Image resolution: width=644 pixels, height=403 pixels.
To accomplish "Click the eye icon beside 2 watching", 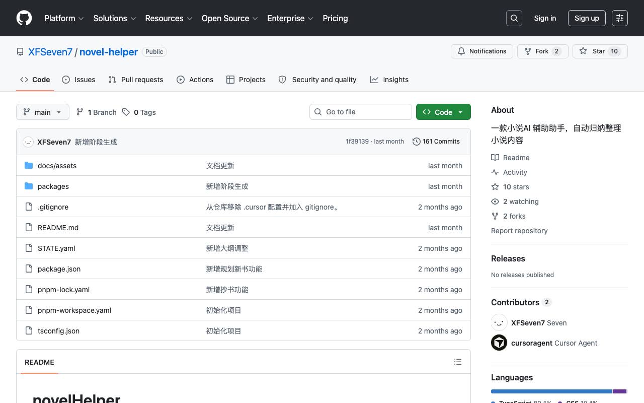I will click(x=495, y=201).
